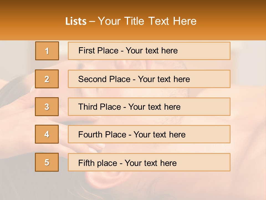
Task: Select the Third Place text box
Action: pyautogui.click(x=149, y=107)
